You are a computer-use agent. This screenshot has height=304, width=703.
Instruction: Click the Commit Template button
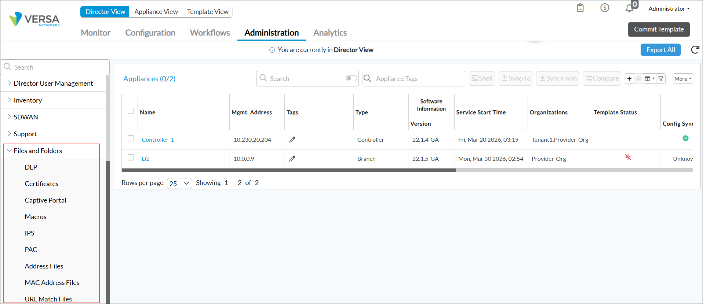(x=659, y=29)
